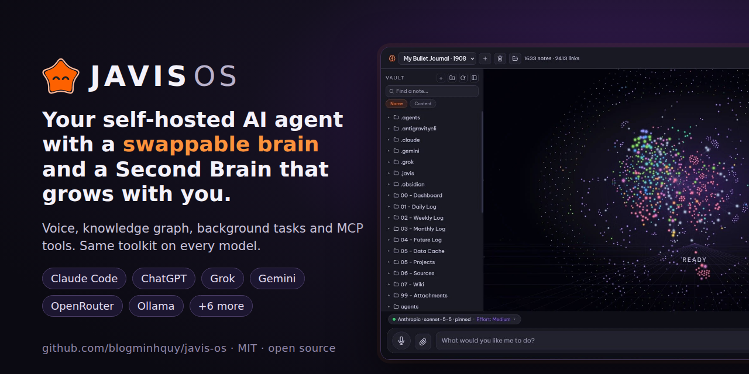Image resolution: width=749 pixels, height=374 pixels.
Task: Click the 1633 notes · 2413 links text
Action: click(x=552, y=58)
